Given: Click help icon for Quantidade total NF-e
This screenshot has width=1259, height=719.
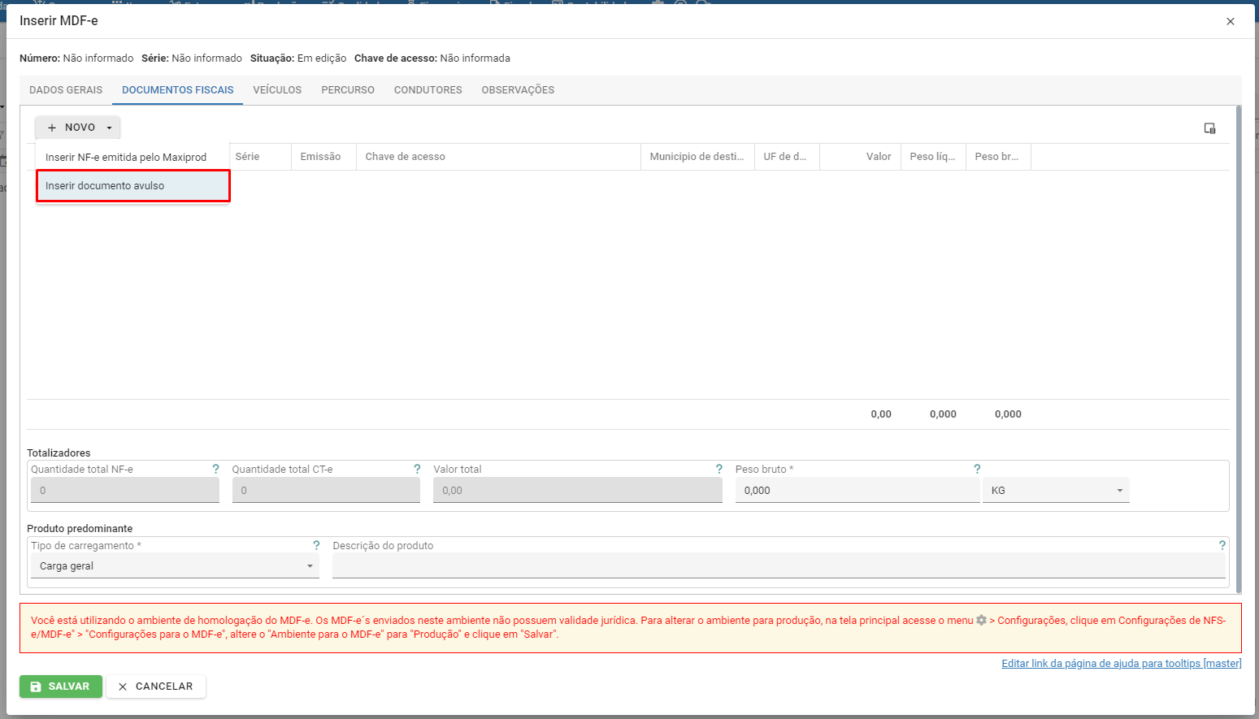Looking at the screenshot, I should pyautogui.click(x=215, y=469).
